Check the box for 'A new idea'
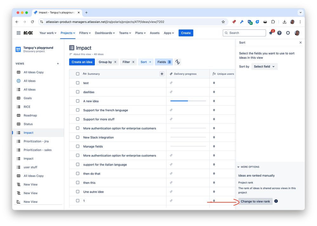Screen dimensions: 317x226 coord(78,101)
